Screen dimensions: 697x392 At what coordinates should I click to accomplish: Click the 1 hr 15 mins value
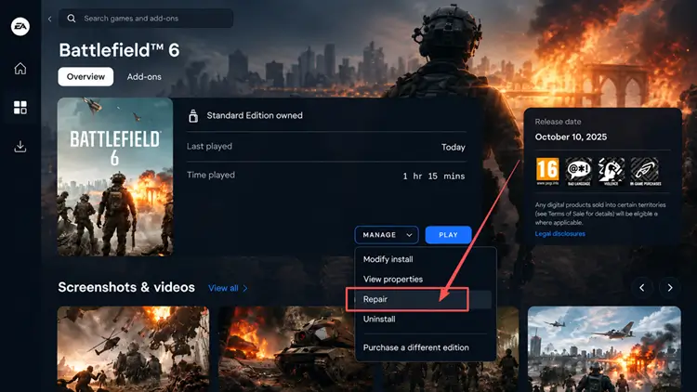click(434, 176)
